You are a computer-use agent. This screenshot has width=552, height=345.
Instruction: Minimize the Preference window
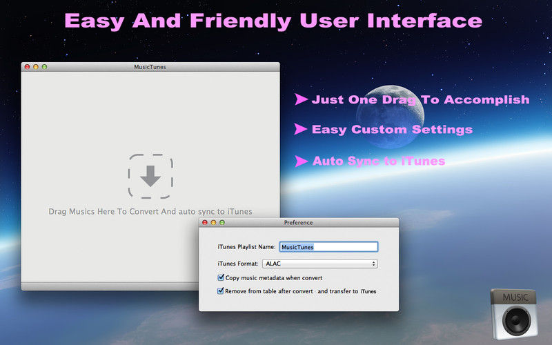[213, 222]
